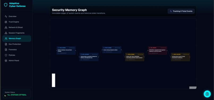Click pulse icon on DECOY_ROUTER node
This screenshot has height=100, width=214.
173,54
